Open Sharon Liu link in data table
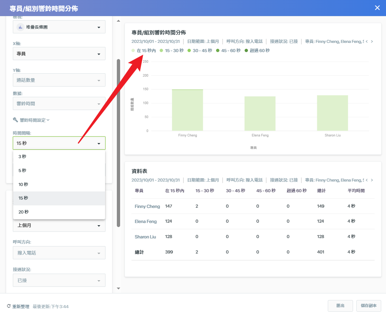This screenshot has width=386, height=318. point(145,237)
